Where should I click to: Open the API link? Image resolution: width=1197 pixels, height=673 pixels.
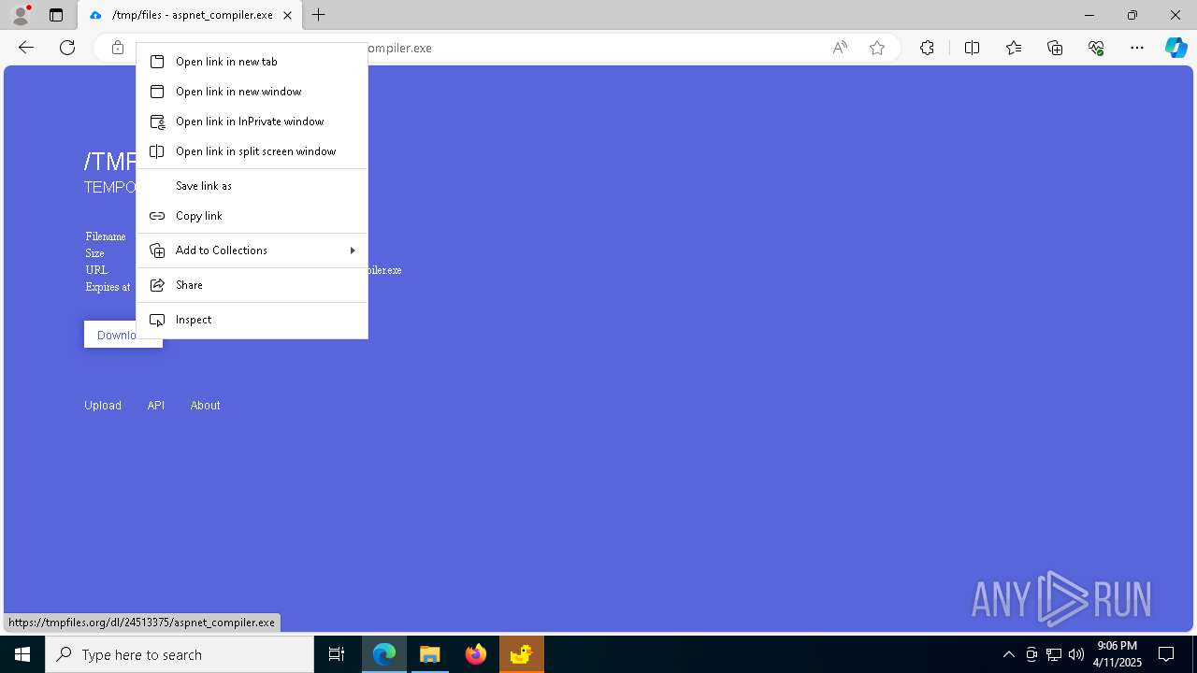tap(156, 406)
